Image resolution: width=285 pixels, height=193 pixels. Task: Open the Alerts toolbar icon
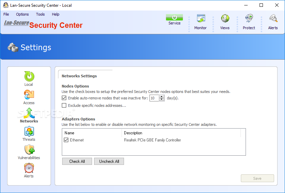coord(273,22)
